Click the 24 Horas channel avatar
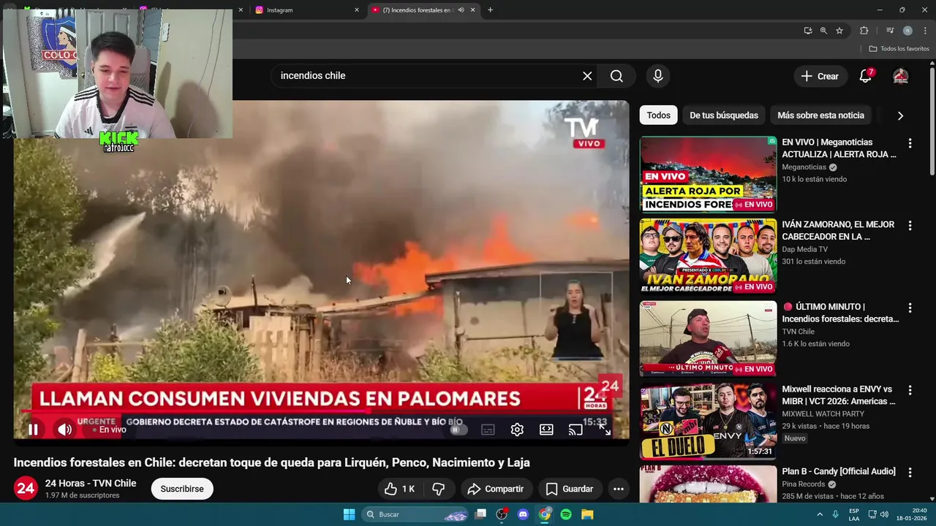The height and width of the screenshot is (526, 936). (26, 488)
